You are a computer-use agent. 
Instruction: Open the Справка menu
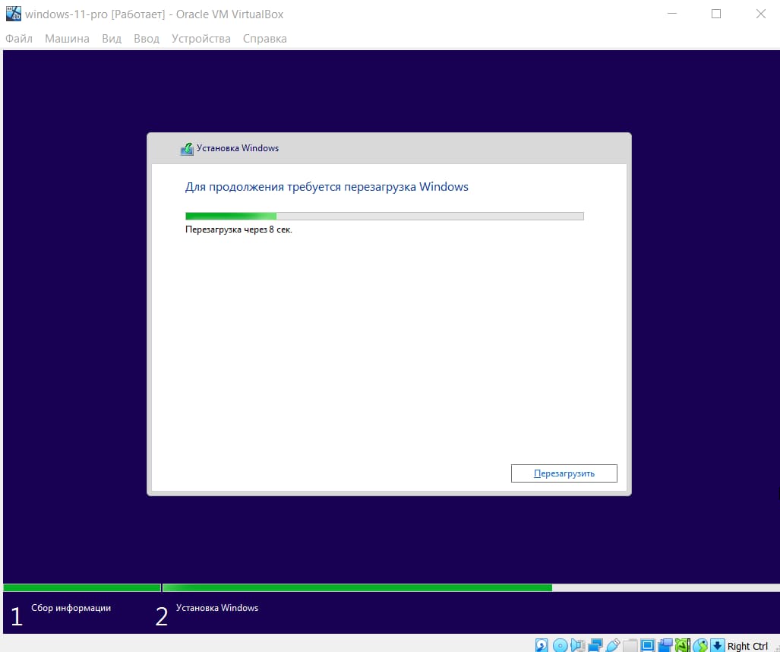[264, 39]
